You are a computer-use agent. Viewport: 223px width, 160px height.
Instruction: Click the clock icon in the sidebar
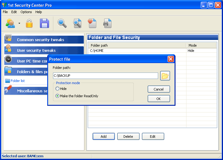[x=8, y=59]
